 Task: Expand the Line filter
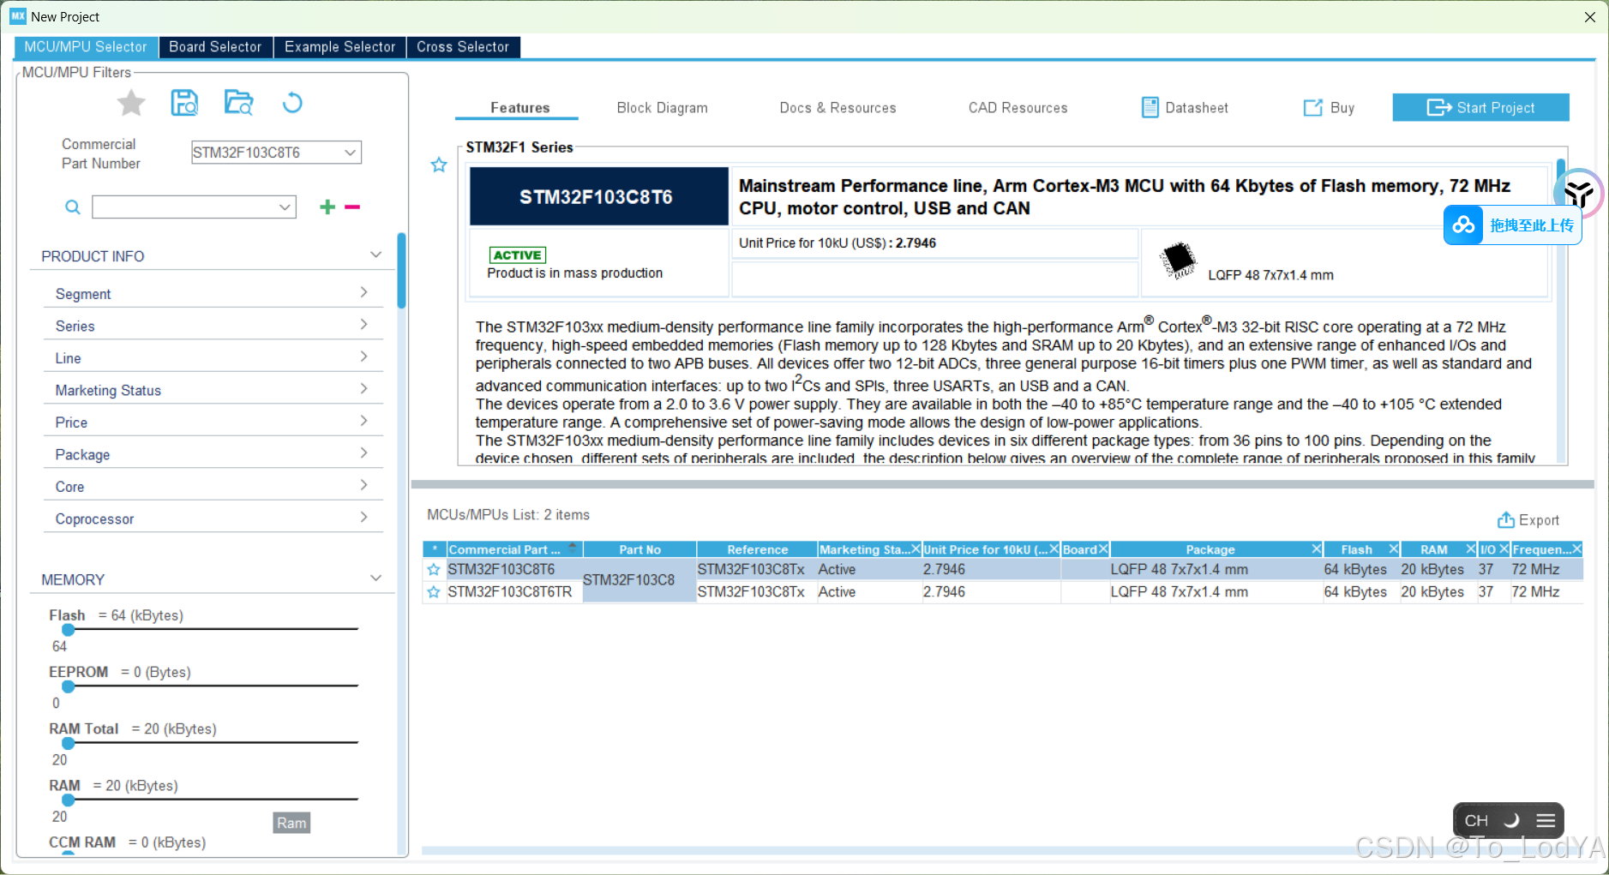(363, 357)
